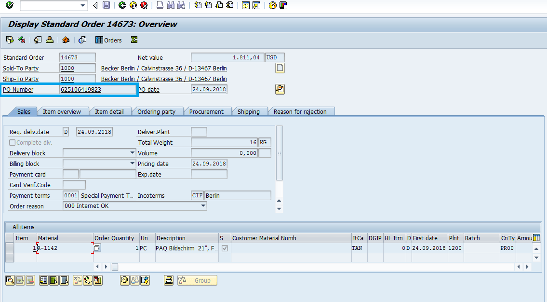Image resolution: width=547 pixels, height=302 pixels.
Task: Click the Customize Local Layout icon
Action: [283, 5]
